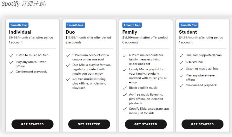Click the Duo plan title

70,32
